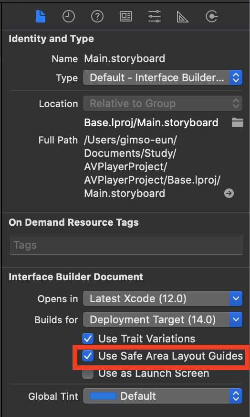Click the Interface Builder Document section header
Viewport: 250px width, 417px height.
point(76,277)
